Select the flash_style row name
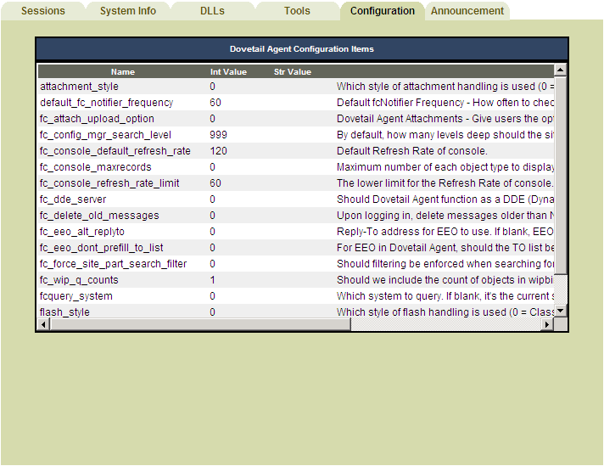The height and width of the screenshot is (466, 604). 64,312
